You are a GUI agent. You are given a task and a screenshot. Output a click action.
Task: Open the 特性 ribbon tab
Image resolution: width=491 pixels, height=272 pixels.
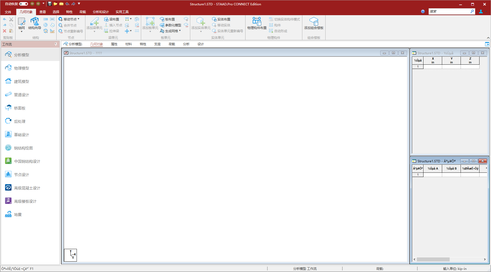[x=69, y=12]
